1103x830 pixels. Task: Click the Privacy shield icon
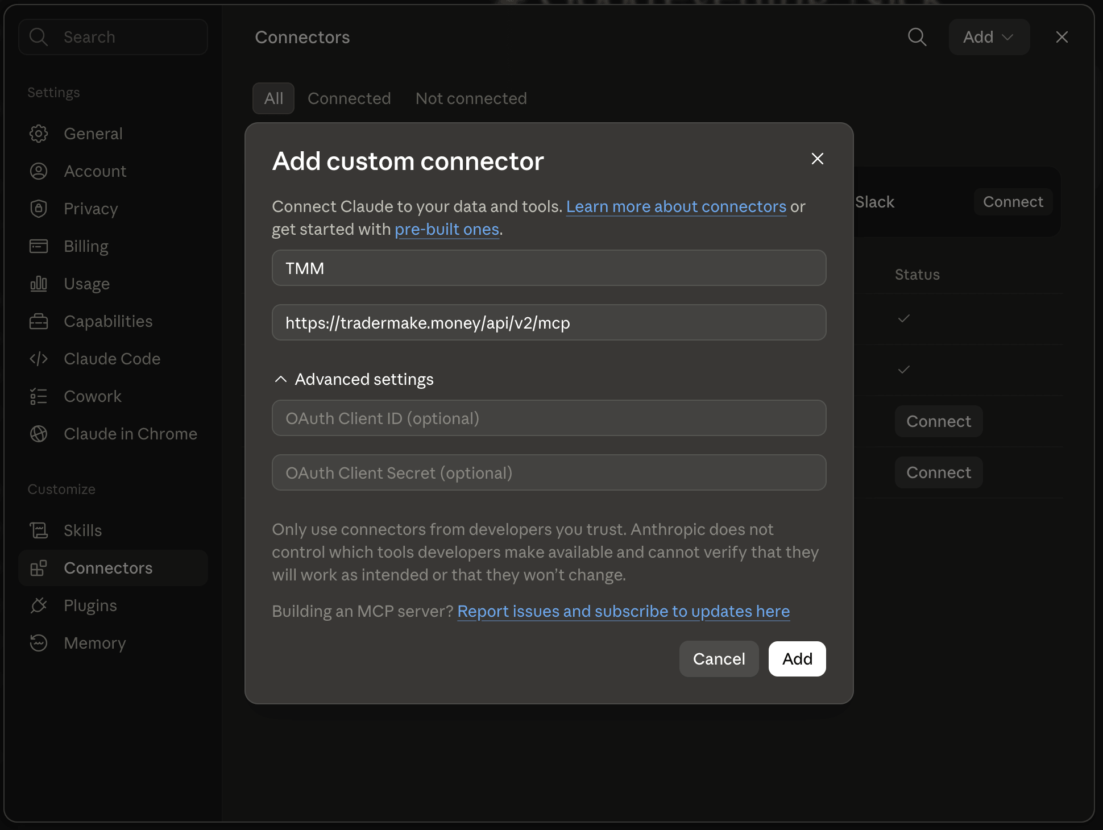39,209
